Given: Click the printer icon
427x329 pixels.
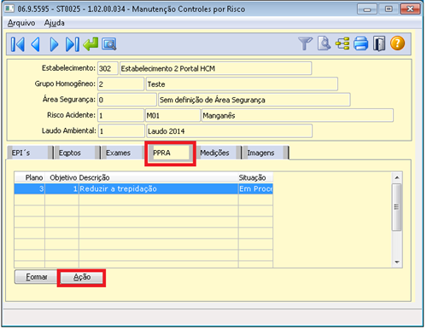Looking at the screenshot, I should tap(361, 43).
